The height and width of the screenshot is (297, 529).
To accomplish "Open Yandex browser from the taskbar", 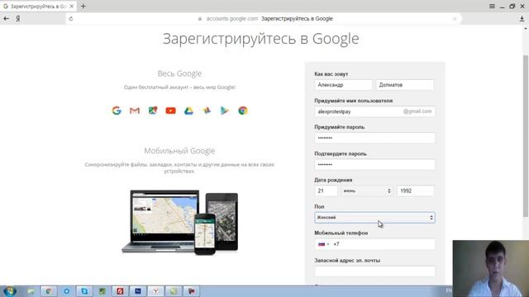I will tap(155, 291).
